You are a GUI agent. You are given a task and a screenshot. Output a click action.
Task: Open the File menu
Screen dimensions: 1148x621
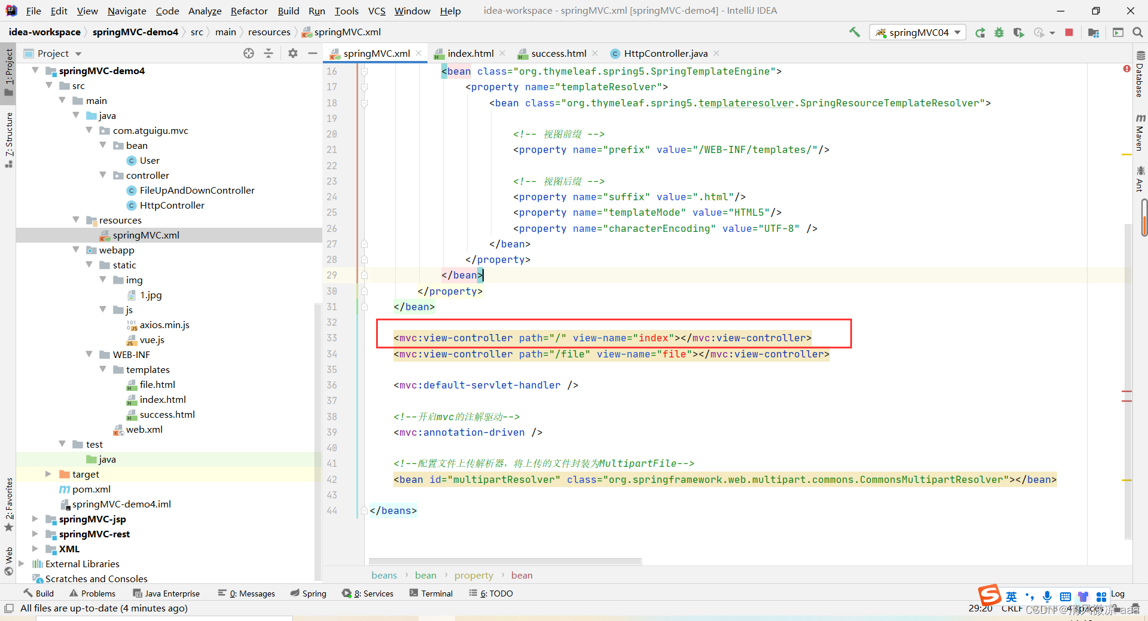[33, 11]
